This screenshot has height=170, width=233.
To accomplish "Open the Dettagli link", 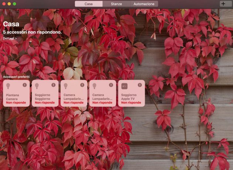I will point(10,39).
